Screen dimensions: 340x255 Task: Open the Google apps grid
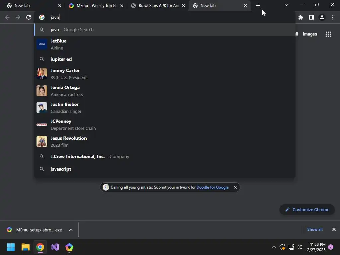[x=329, y=34]
